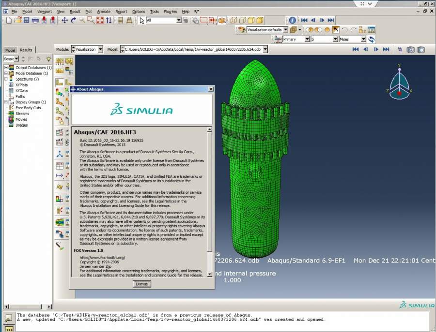Expand the Display Groups tree node
436x332 pixels.
pyautogui.click(x=6, y=102)
